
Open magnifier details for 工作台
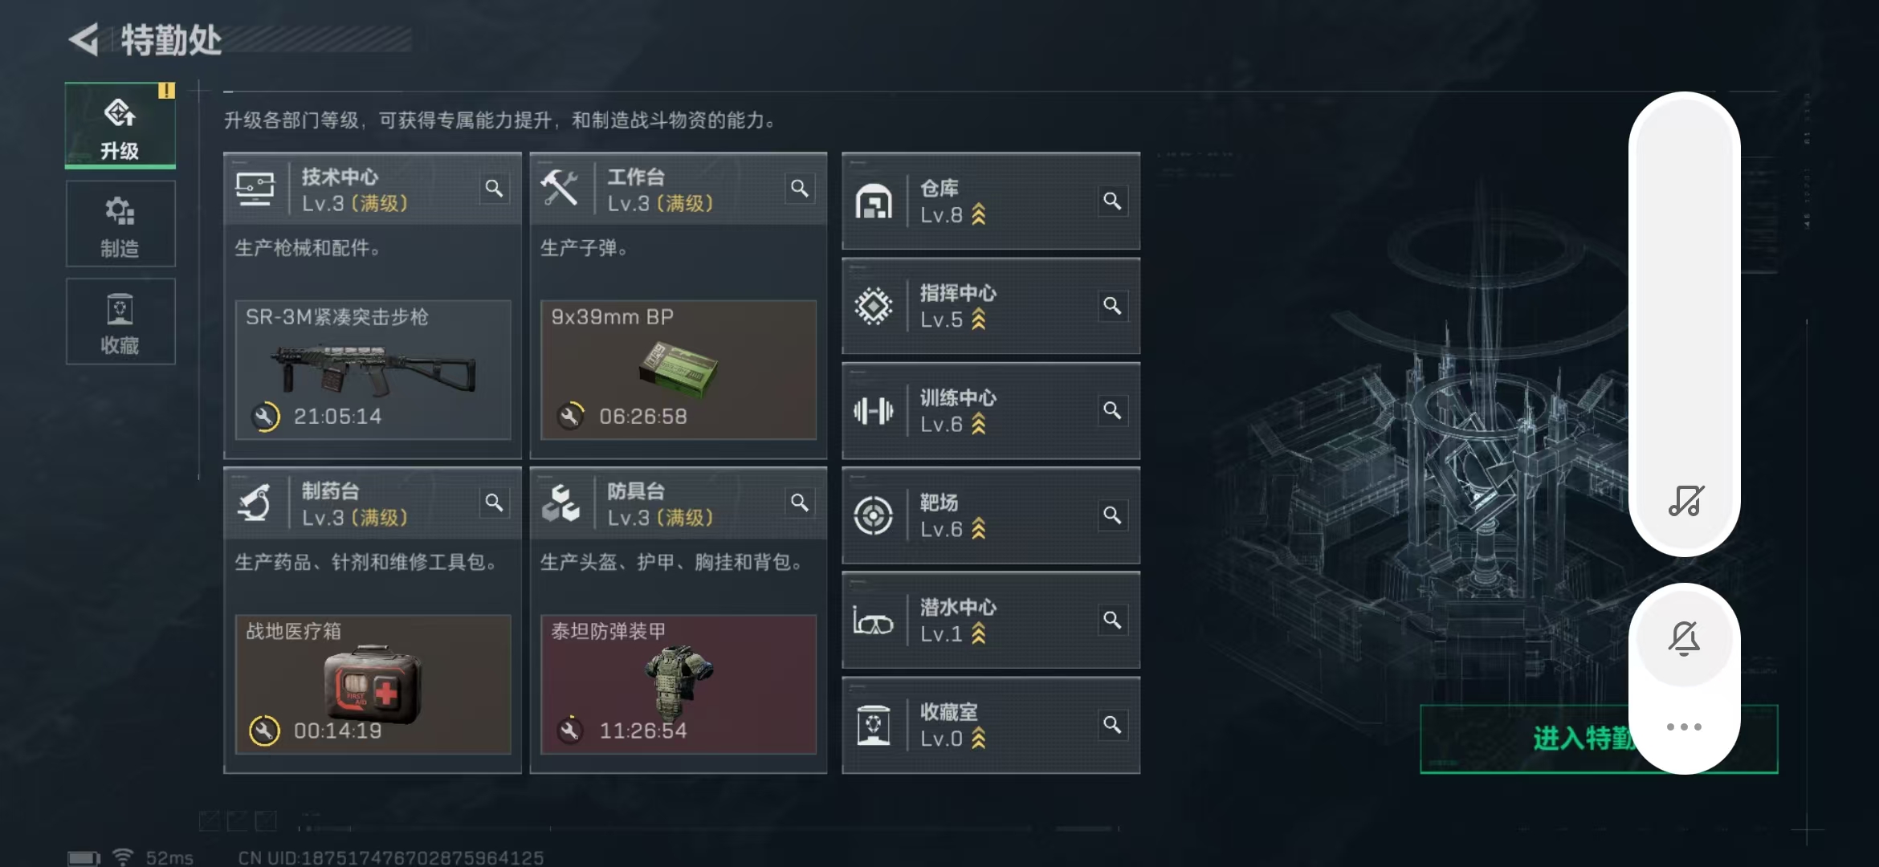pyautogui.click(x=799, y=189)
